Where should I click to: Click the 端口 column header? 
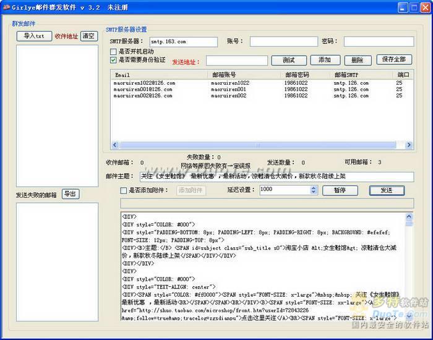403,75
